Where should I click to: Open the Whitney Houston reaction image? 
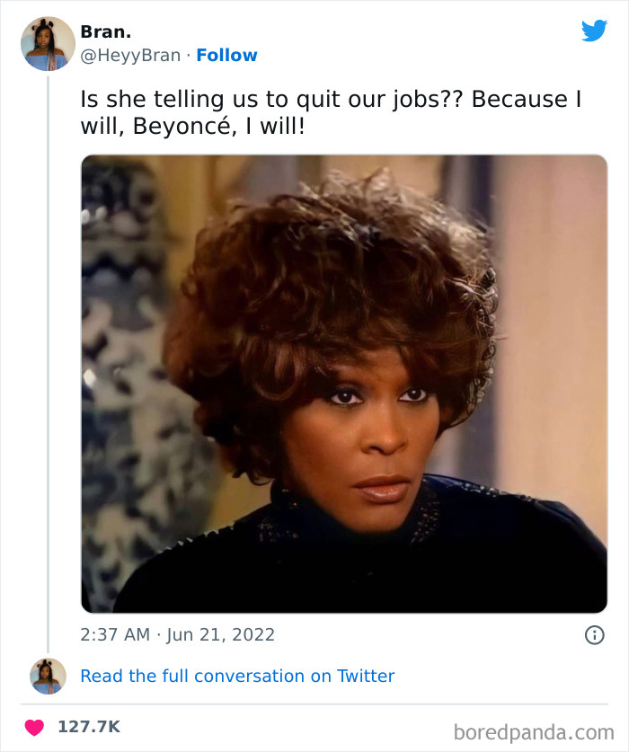[341, 383]
